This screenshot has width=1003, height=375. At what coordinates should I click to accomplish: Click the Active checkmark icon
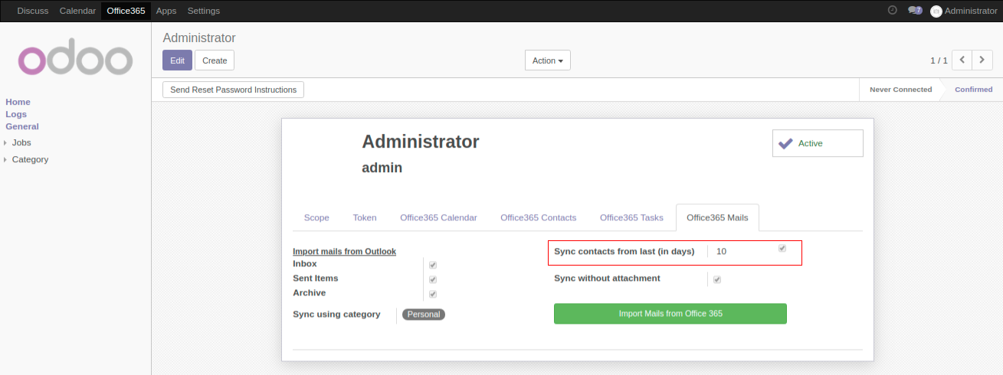point(785,143)
